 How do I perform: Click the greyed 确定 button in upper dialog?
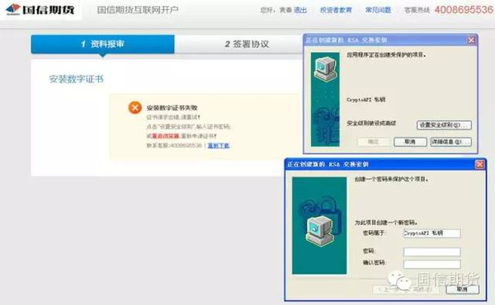373,142
